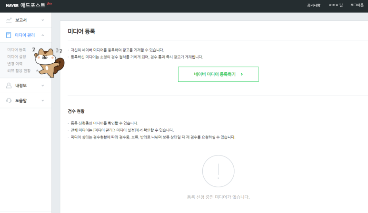This screenshot has width=368, height=213.
Task: Open the 내정보 sidebar menu
Action: tap(26, 86)
